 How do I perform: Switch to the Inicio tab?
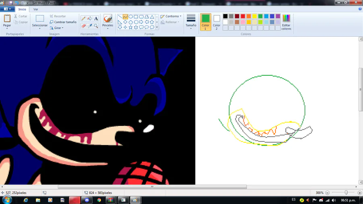coord(22,9)
